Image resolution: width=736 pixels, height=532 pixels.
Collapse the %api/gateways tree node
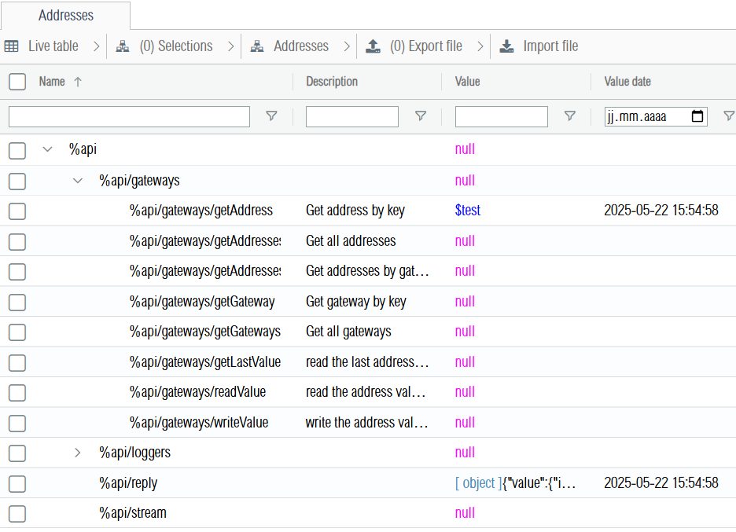click(77, 181)
